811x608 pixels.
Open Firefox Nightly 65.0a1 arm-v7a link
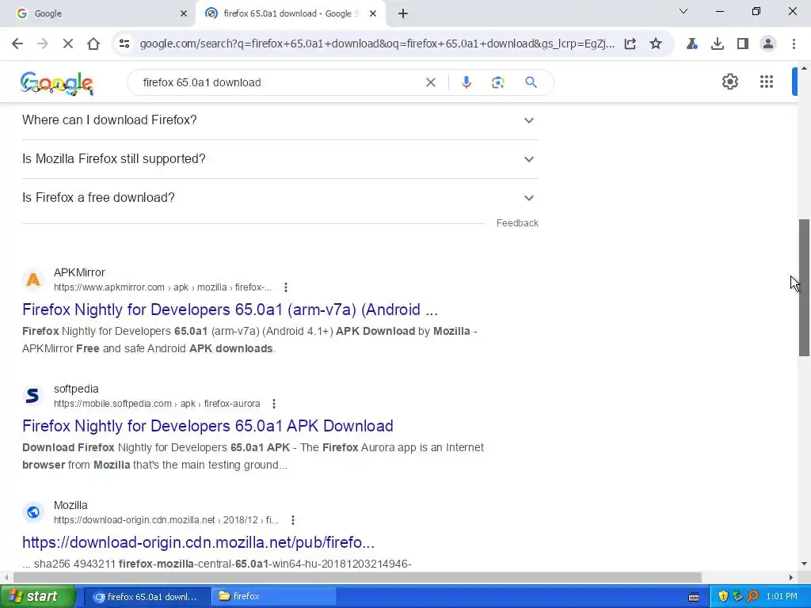click(230, 310)
